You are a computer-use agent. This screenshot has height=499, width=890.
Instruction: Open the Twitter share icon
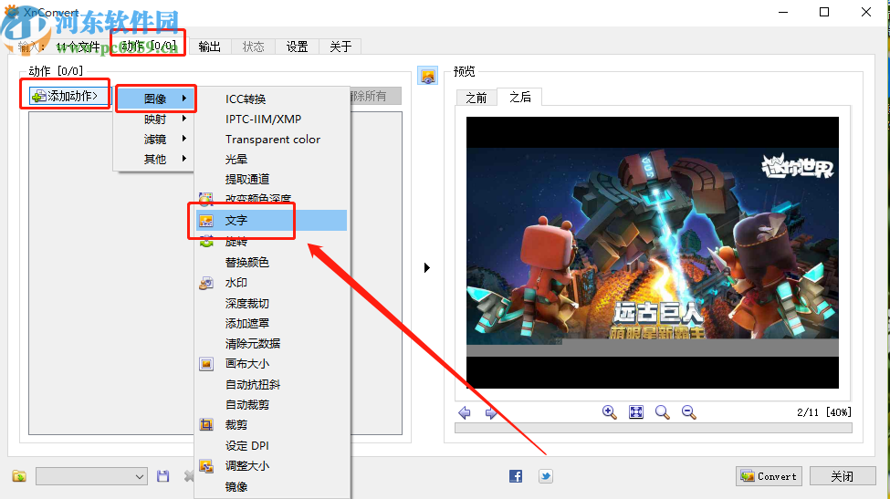[545, 476]
